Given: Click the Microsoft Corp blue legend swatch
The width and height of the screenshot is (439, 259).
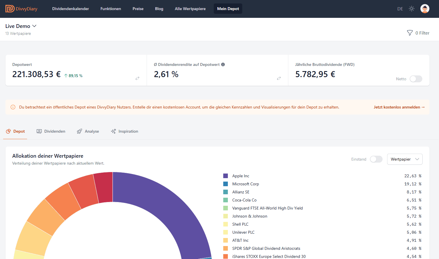Looking at the screenshot, I should [x=226, y=184].
